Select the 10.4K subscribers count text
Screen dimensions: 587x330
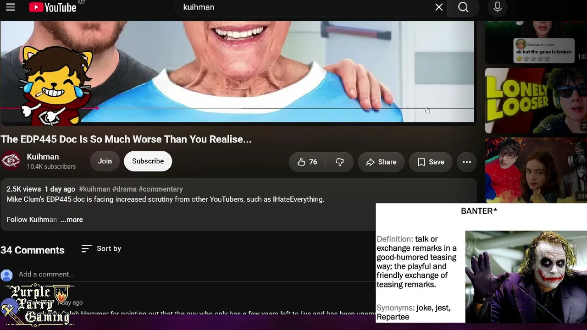click(x=51, y=166)
